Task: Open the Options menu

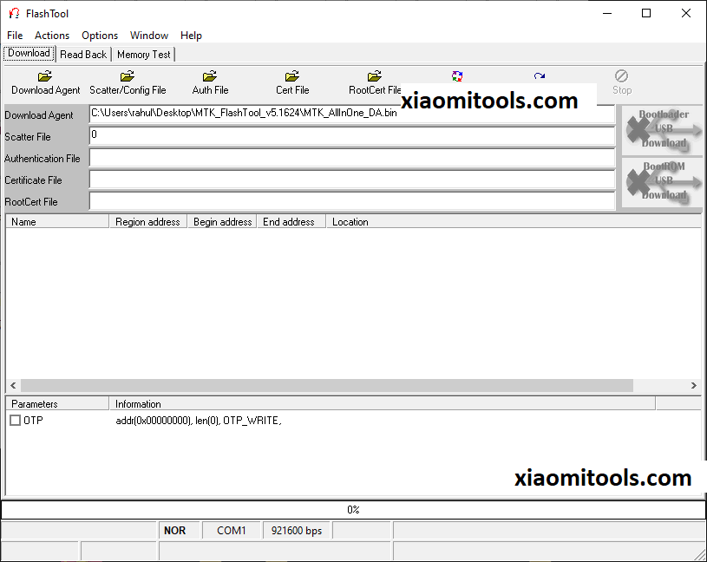Action: tap(99, 36)
